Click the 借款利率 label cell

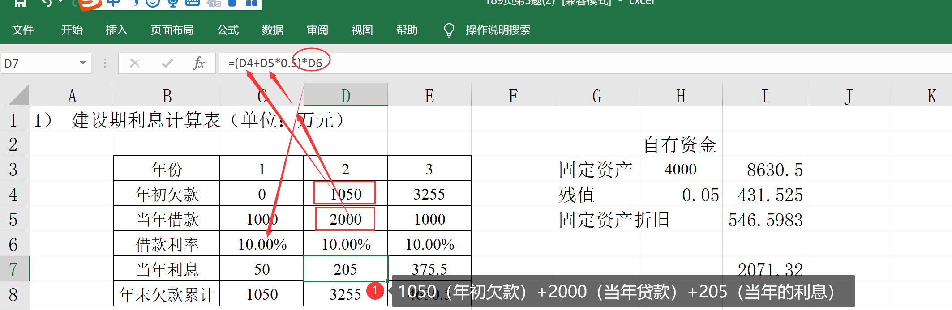(x=167, y=244)
